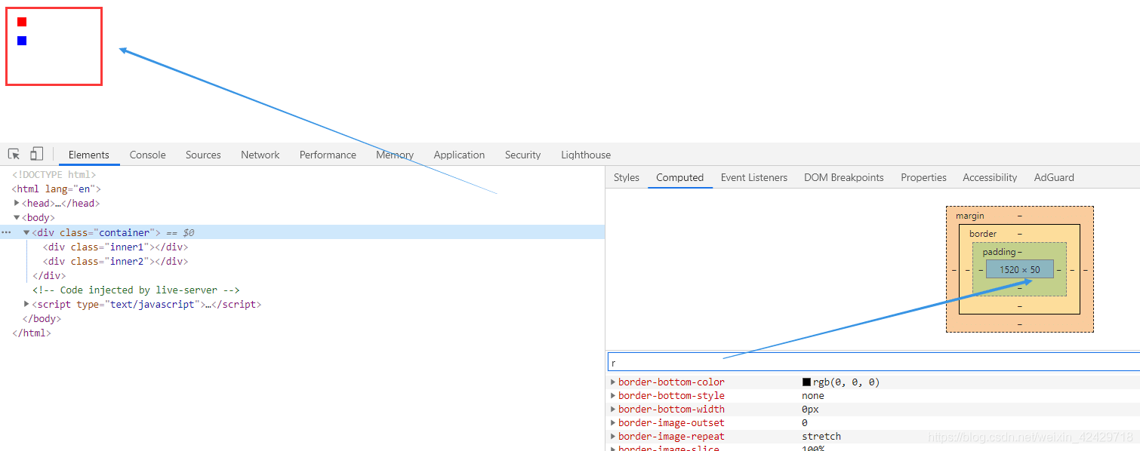1140x451 pixels.
Task: Click the 1520 × 50 content box
Action: tap(1019, 269)
